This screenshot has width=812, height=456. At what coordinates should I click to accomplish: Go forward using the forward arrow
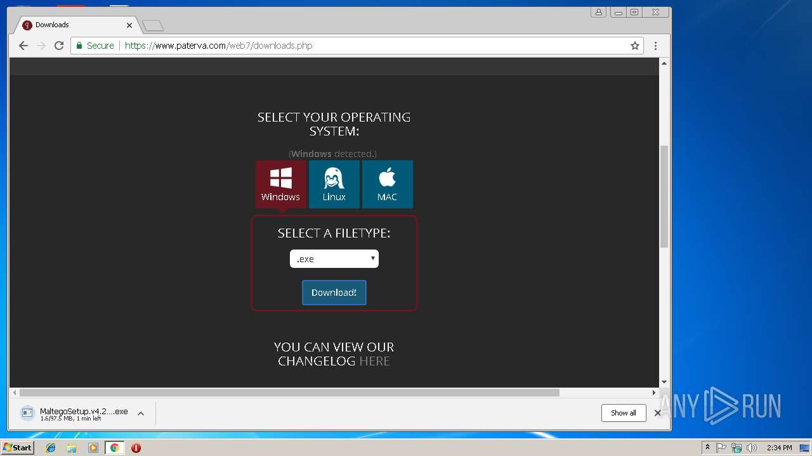(x=41, y=46)
